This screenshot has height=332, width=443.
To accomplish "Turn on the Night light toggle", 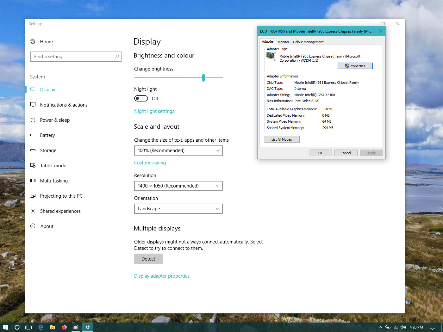I will [x=141, y=98].
